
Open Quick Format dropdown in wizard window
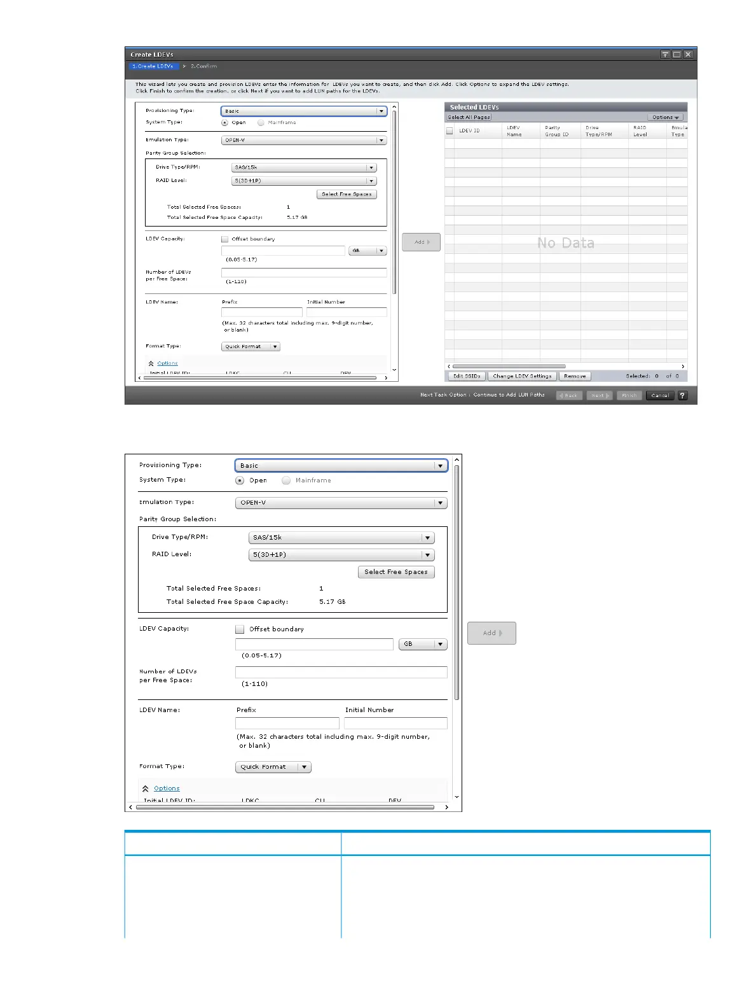(251, 347)
